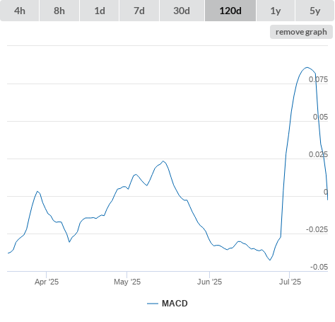
Task: Click the -0.025 y-axis value label
Action: point(317,229)
